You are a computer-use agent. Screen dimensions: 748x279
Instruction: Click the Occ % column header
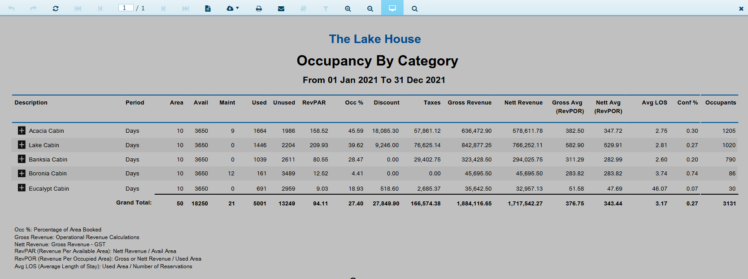pyautogui.click(x=354, y=103)
